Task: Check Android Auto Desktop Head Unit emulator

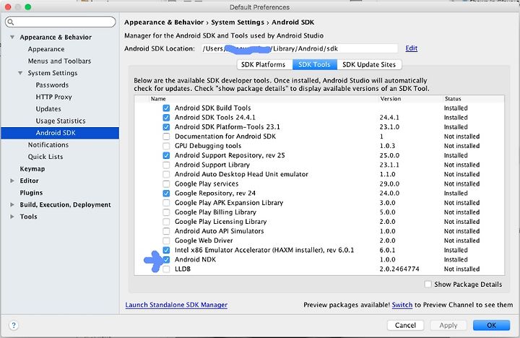Action: tap(166, 175)
